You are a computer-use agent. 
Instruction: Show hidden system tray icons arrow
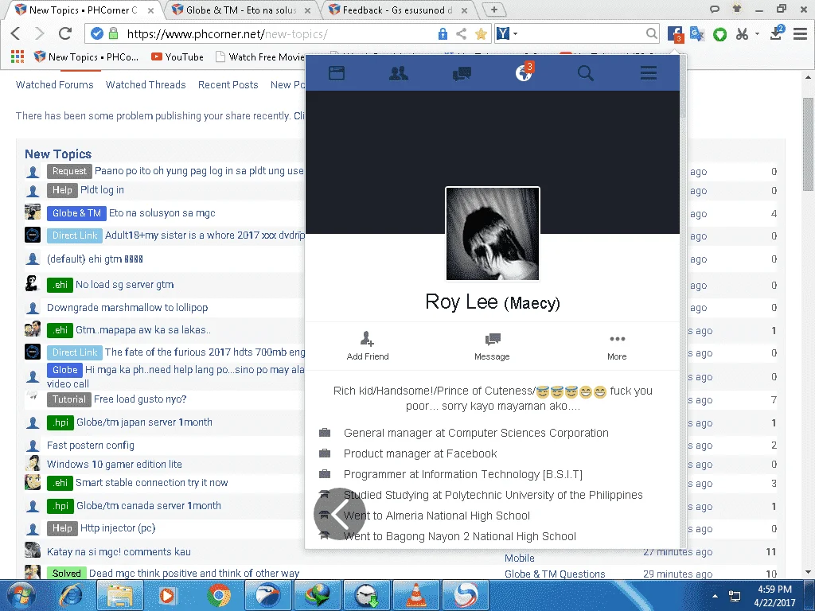coord(716,596)
